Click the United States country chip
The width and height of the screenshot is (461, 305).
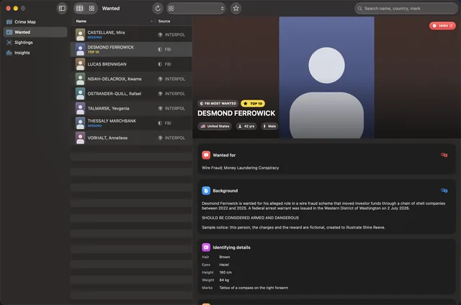(215, 126)
